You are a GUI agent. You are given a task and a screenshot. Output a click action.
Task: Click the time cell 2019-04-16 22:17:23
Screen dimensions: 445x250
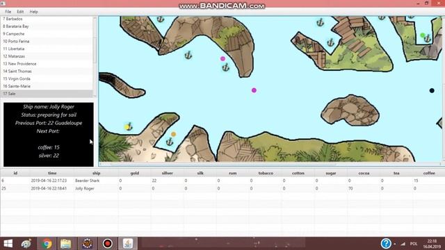click(x=52, y=181)
